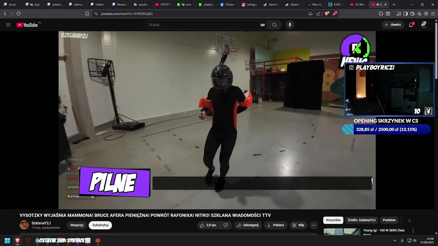Switch to the pozdro tab
The height and width of the screenshot is (246, 438).
click(141, 4)
